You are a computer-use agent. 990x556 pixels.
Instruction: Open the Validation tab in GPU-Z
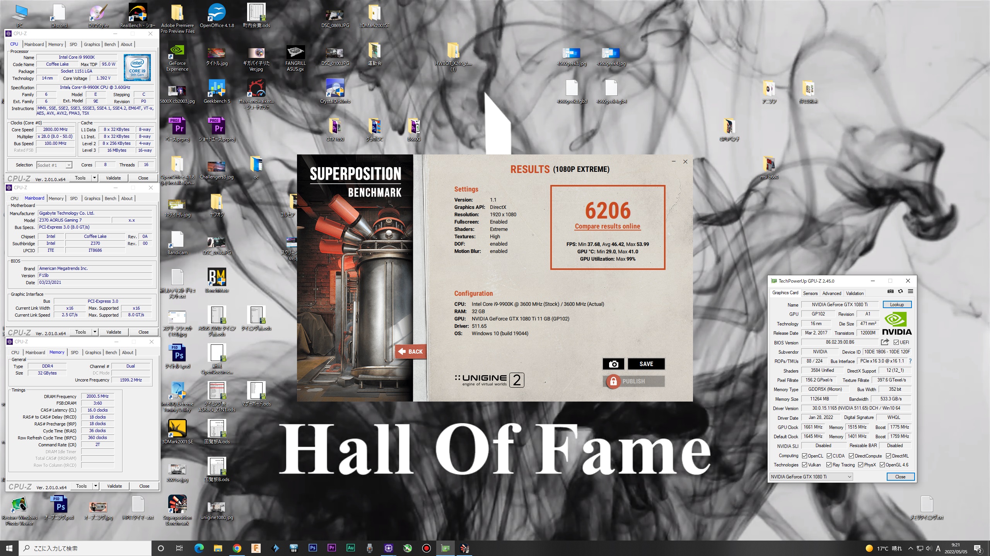pyautogui.click(x=855, y=293)
